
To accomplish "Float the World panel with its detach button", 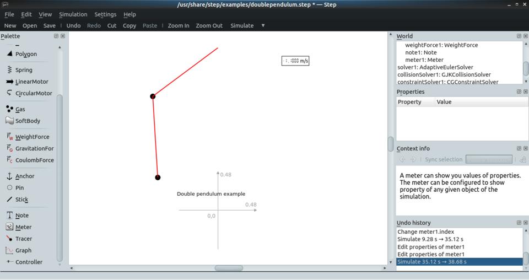I will [x=519, y=36].
